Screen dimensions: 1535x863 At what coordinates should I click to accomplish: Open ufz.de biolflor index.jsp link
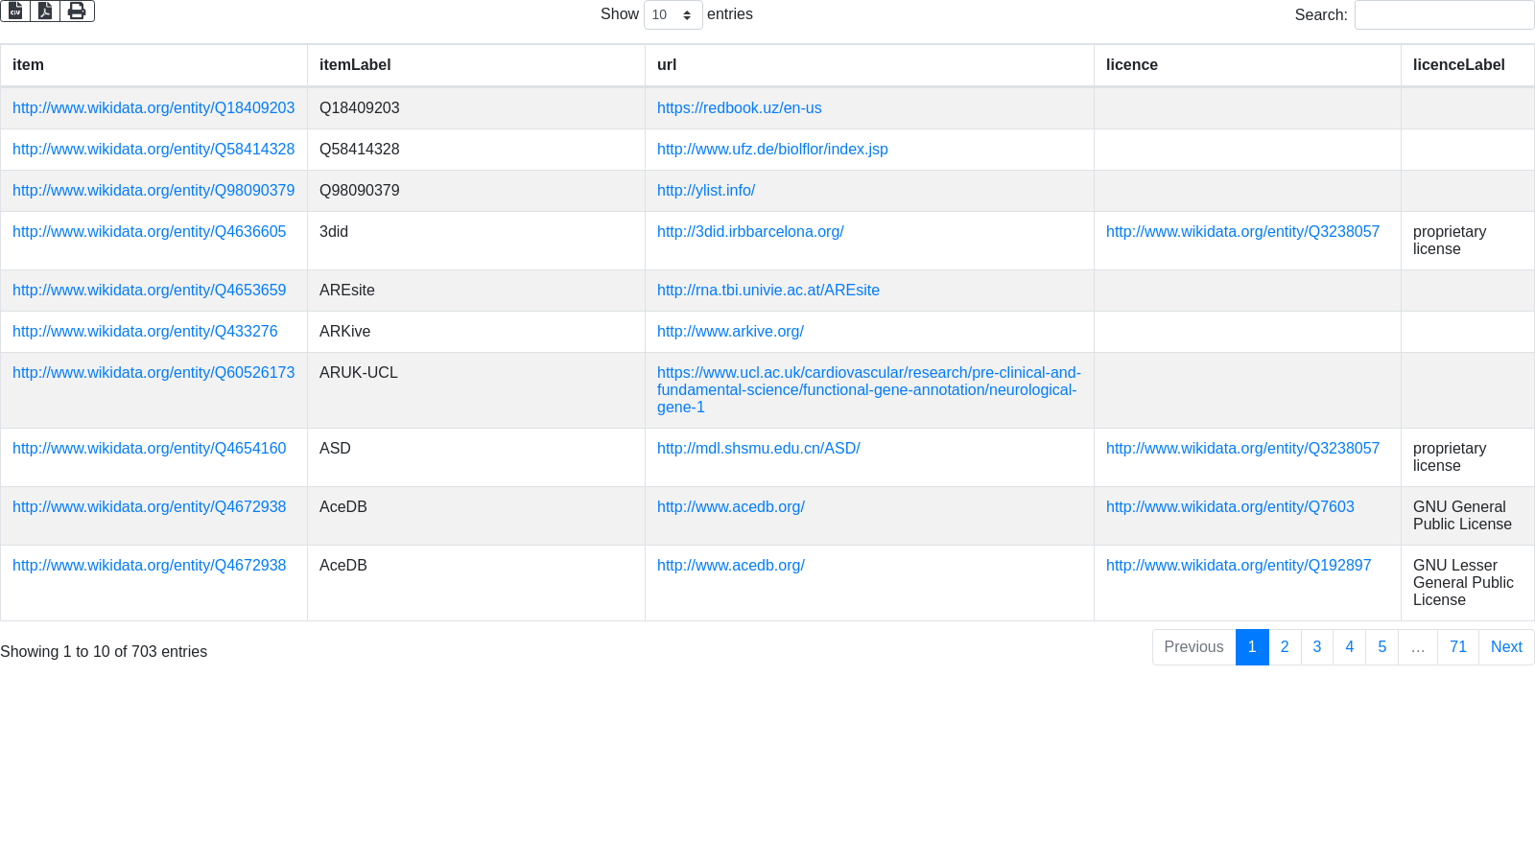772,150
